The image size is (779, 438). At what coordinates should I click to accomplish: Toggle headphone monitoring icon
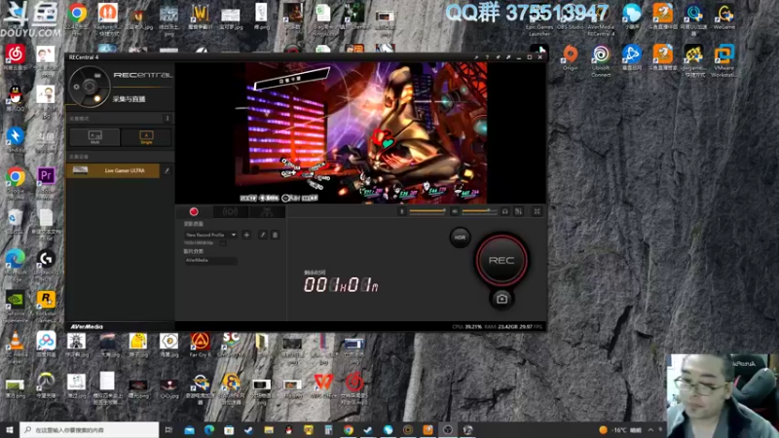click(504, 211)
